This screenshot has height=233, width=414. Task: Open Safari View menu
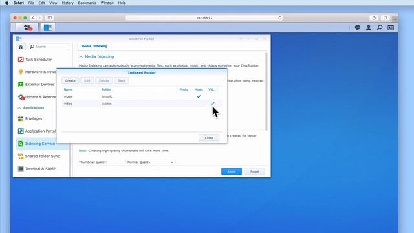53,3
